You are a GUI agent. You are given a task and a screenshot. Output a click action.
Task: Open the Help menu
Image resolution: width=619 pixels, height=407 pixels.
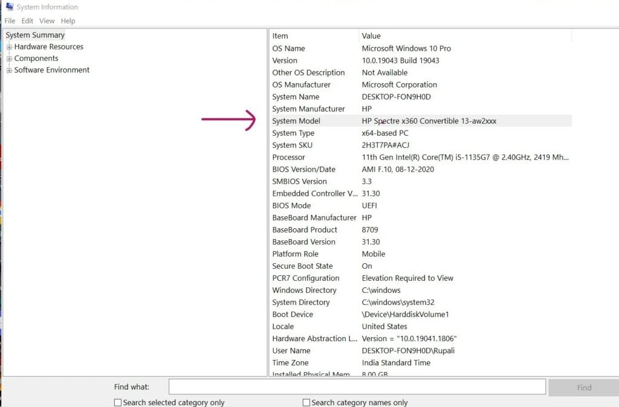point(68,21)
